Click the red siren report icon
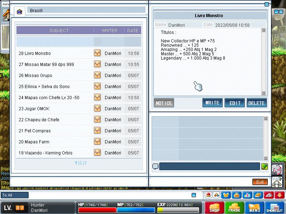 208,195
